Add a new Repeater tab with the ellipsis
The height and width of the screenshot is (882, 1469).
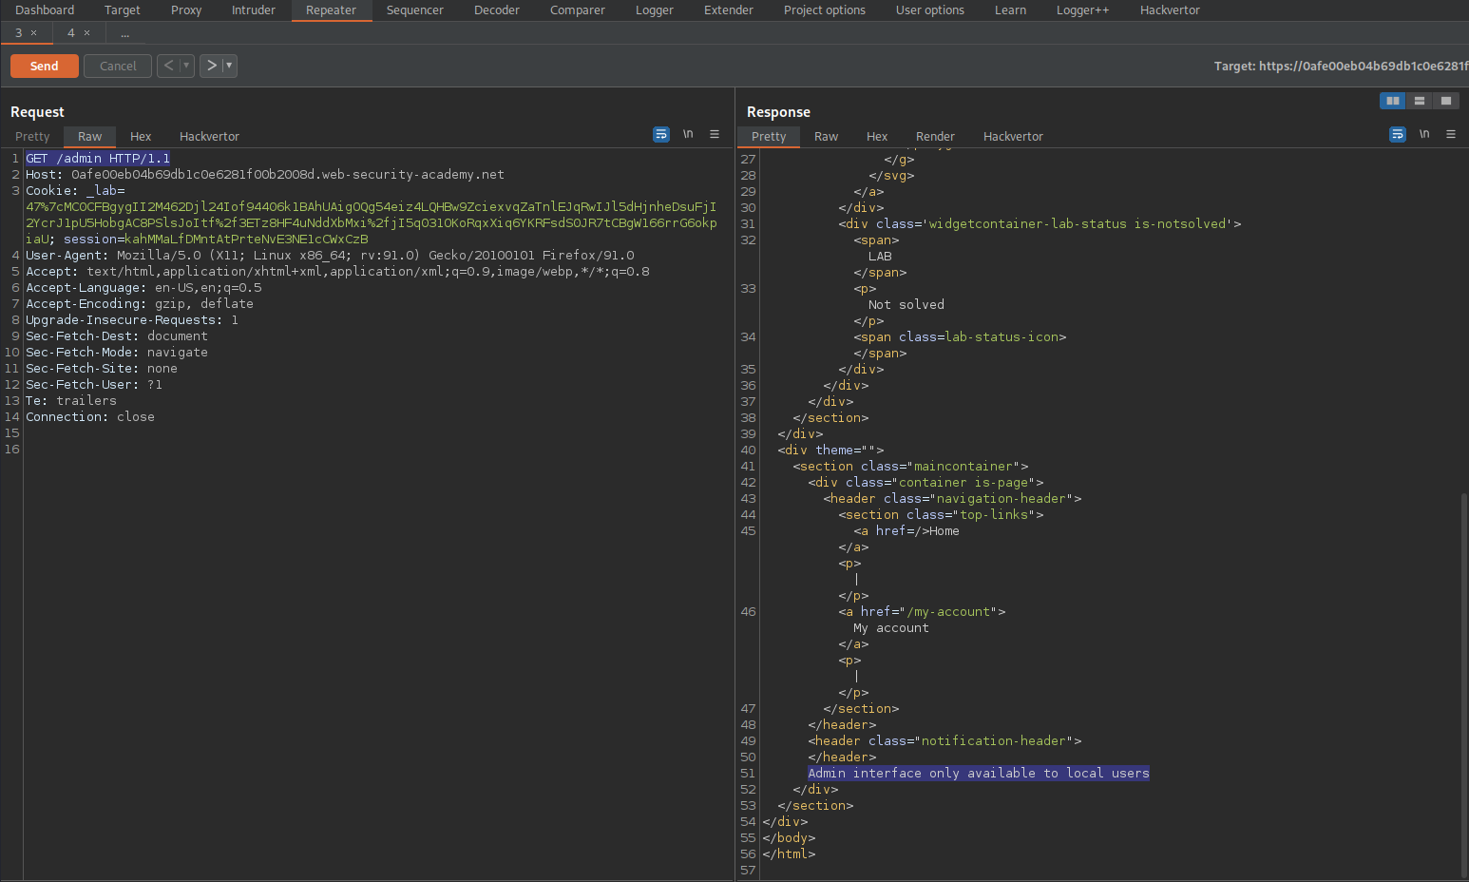click(124, 33)
